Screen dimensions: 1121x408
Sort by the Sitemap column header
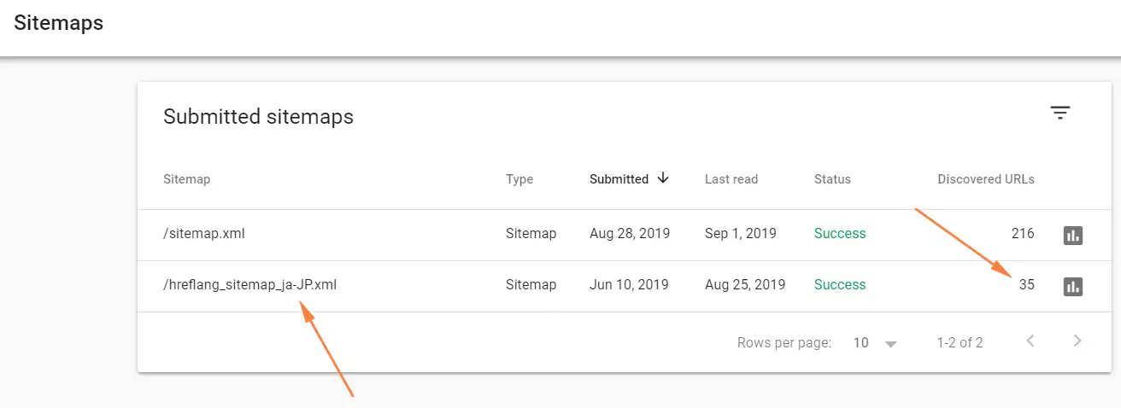(x=186, y=179)
